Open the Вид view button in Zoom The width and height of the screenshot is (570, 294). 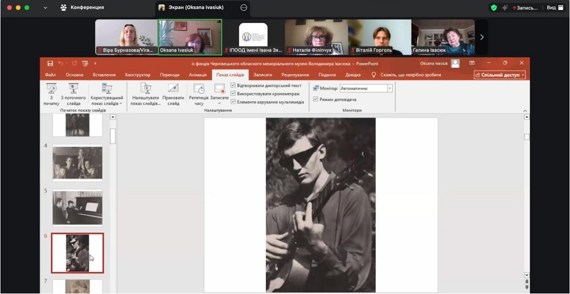coord(554,8)
